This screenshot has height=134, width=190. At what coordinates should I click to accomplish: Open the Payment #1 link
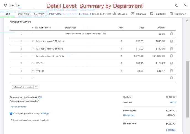[129, 115]
